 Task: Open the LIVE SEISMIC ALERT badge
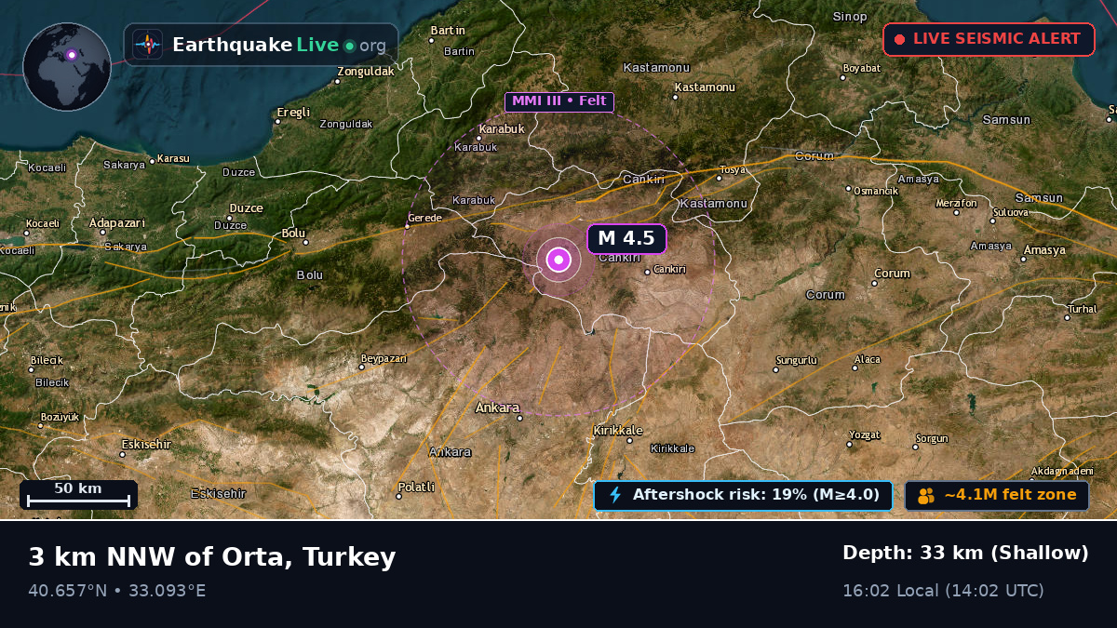[x=989, y=39]
